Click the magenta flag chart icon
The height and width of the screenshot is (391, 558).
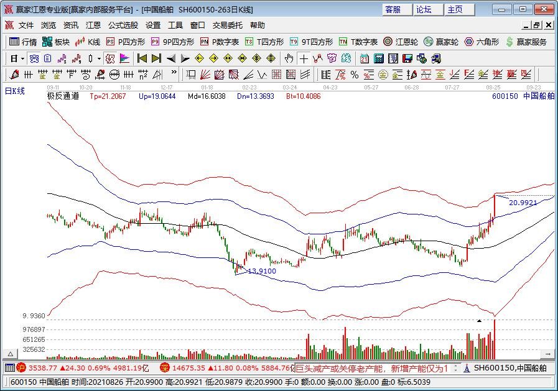tap(124, 58)
